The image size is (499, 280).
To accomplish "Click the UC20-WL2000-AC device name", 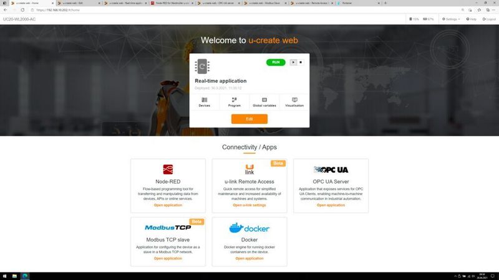I will pos(19,19).
